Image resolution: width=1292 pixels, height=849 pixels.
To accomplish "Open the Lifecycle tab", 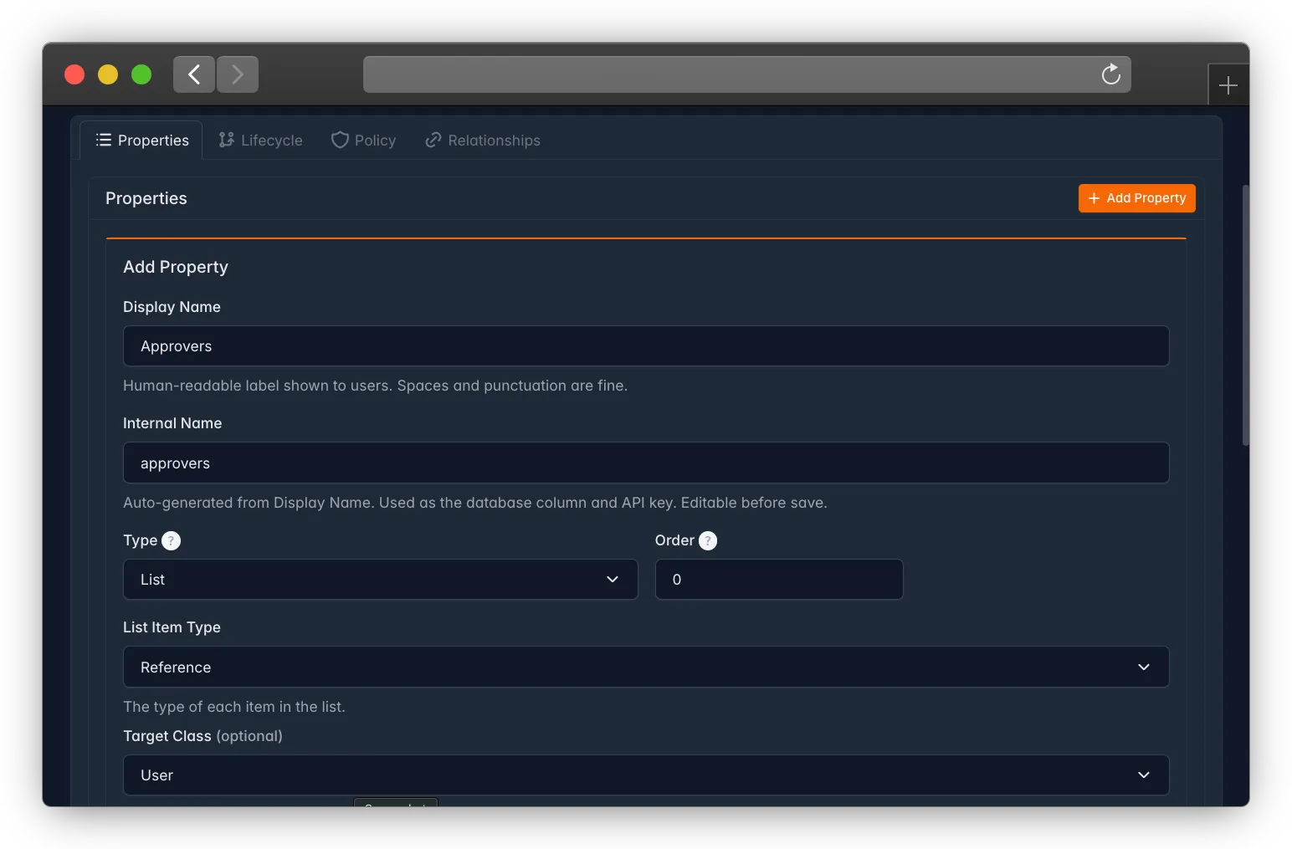I will pyautogui.click(x=261, y=141).
